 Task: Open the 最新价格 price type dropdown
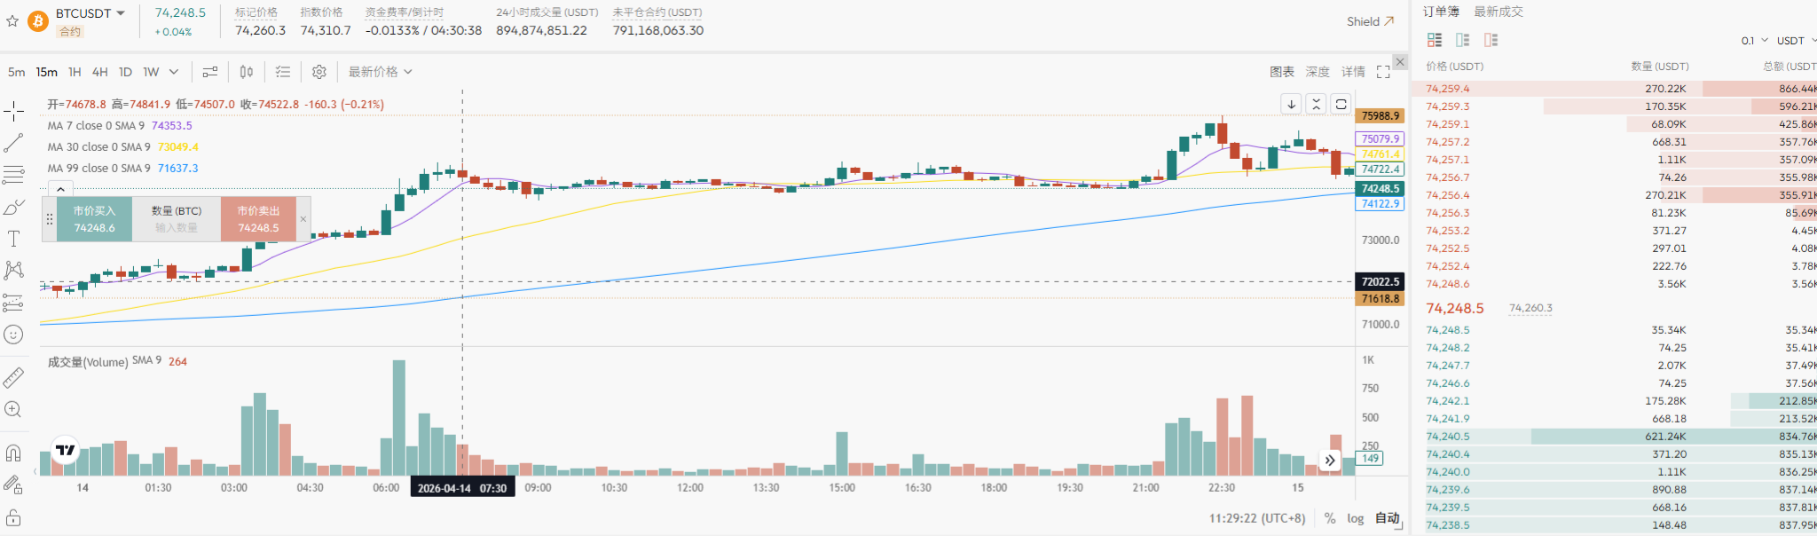pos(380,72)
